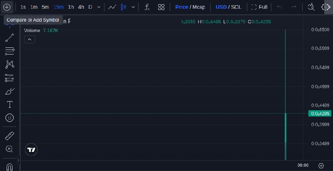Select the Text annotation tool
Viewport: 333px width, 171px height.
click(x=10, y=104)
